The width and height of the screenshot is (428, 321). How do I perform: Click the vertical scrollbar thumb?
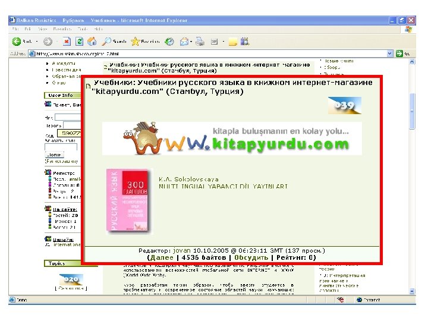[x=412, y=111]
